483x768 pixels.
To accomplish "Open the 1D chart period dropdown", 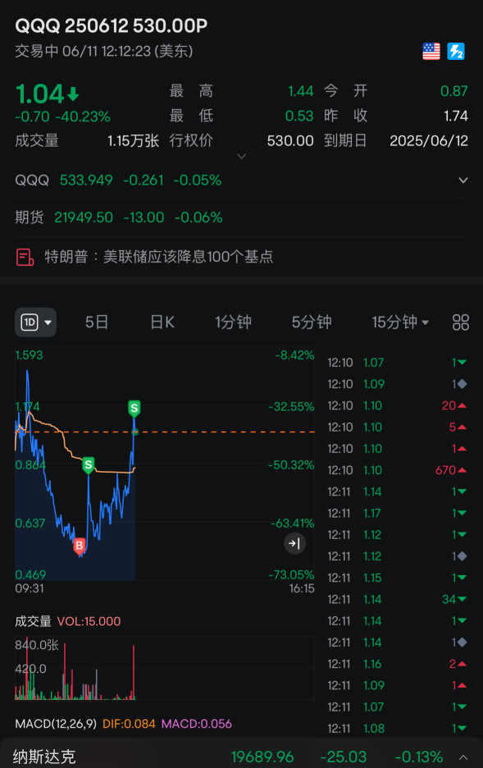I will pyautogui.click(x=36, y=322).
